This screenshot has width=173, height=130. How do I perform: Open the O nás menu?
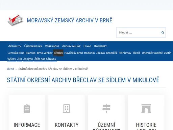tap(87, 46)
